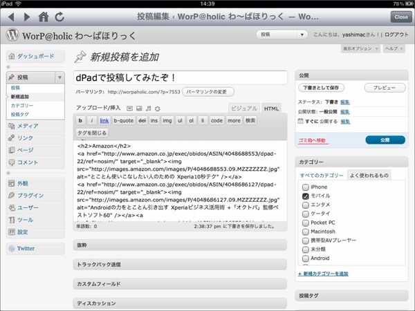
Task: Check the Pocket PC category
Action: (x=306, y=223)
